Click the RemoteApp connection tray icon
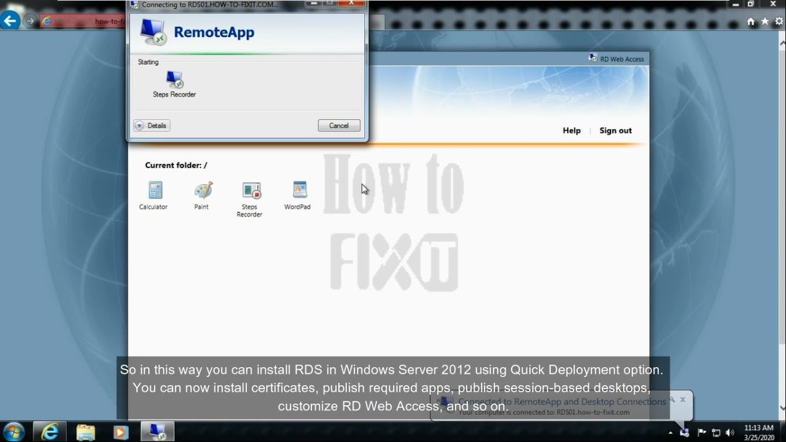The width and height of the screenshot is (786, 442). [x=685, y=433]
